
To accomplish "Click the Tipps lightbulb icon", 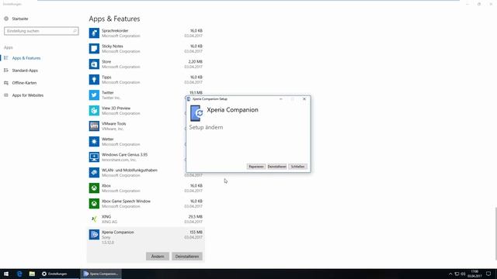I will tap(94, 79).
